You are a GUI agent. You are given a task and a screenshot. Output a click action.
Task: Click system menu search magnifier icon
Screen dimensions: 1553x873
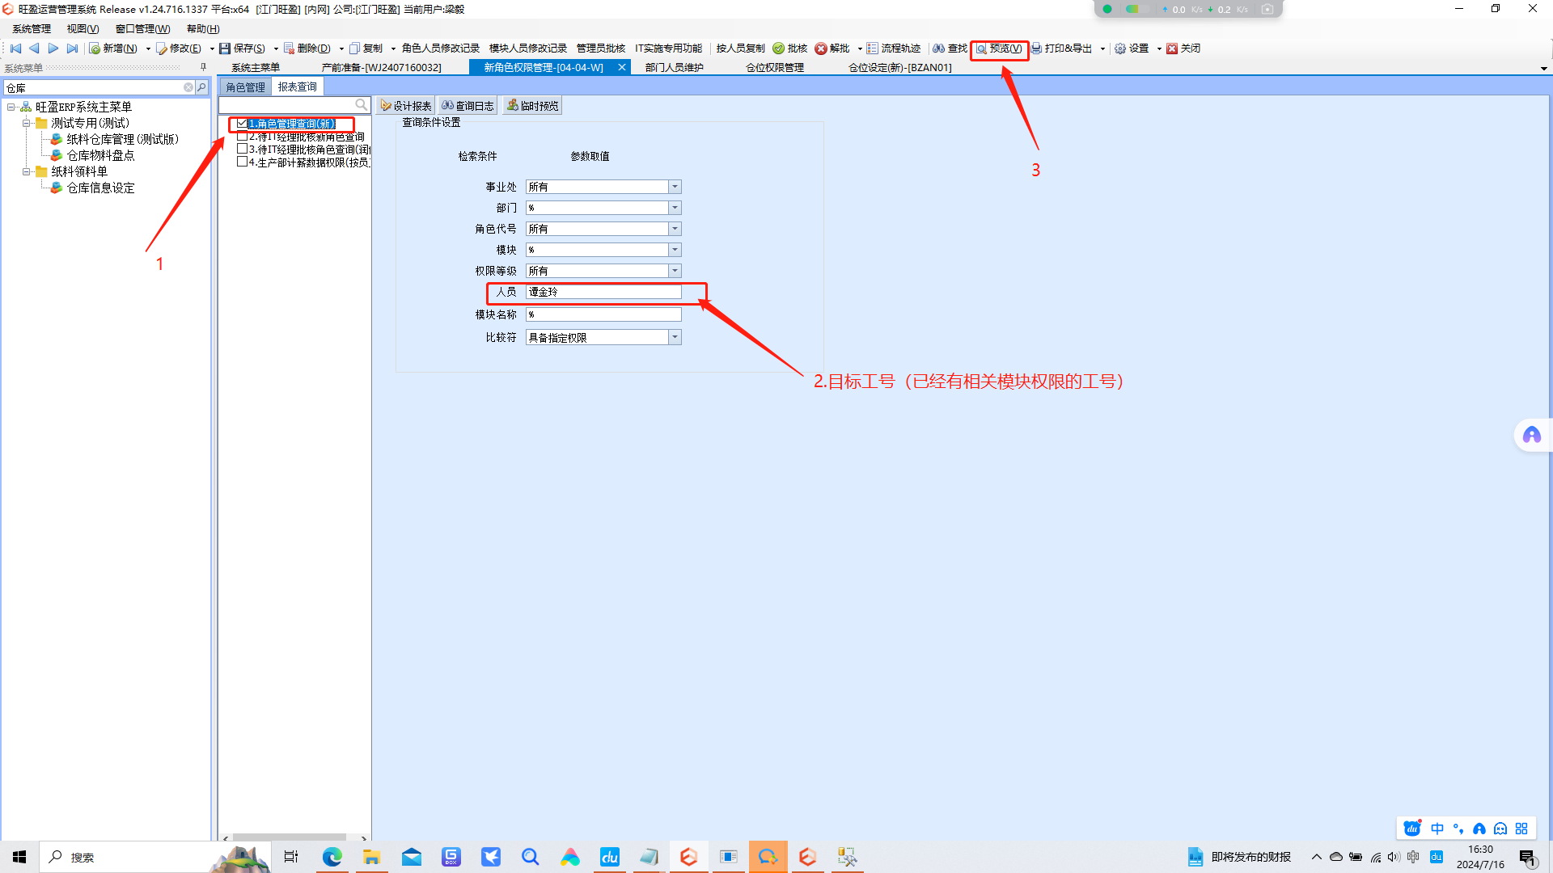pos(201,87)
